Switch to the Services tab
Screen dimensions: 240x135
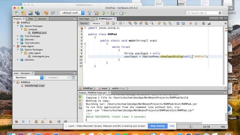tap(42, 19)
